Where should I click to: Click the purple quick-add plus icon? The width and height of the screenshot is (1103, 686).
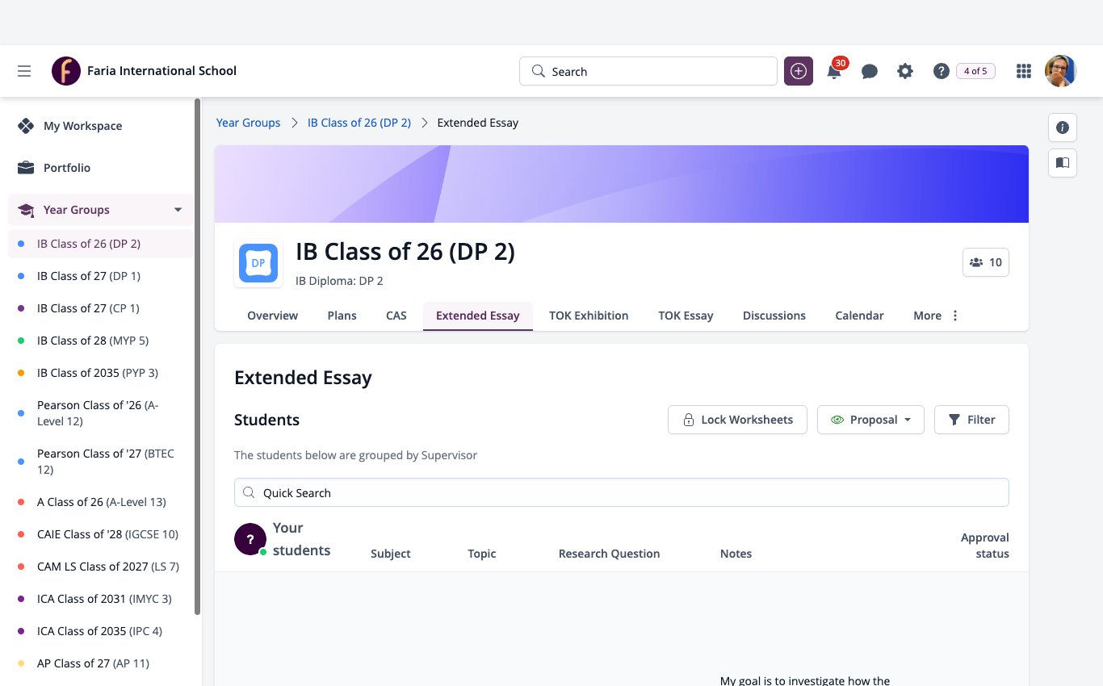point(799,71)
